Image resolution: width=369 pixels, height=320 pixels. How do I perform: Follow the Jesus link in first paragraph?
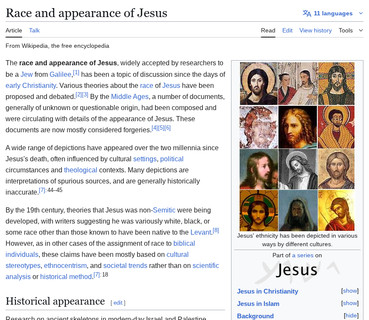tap(171, 85)
